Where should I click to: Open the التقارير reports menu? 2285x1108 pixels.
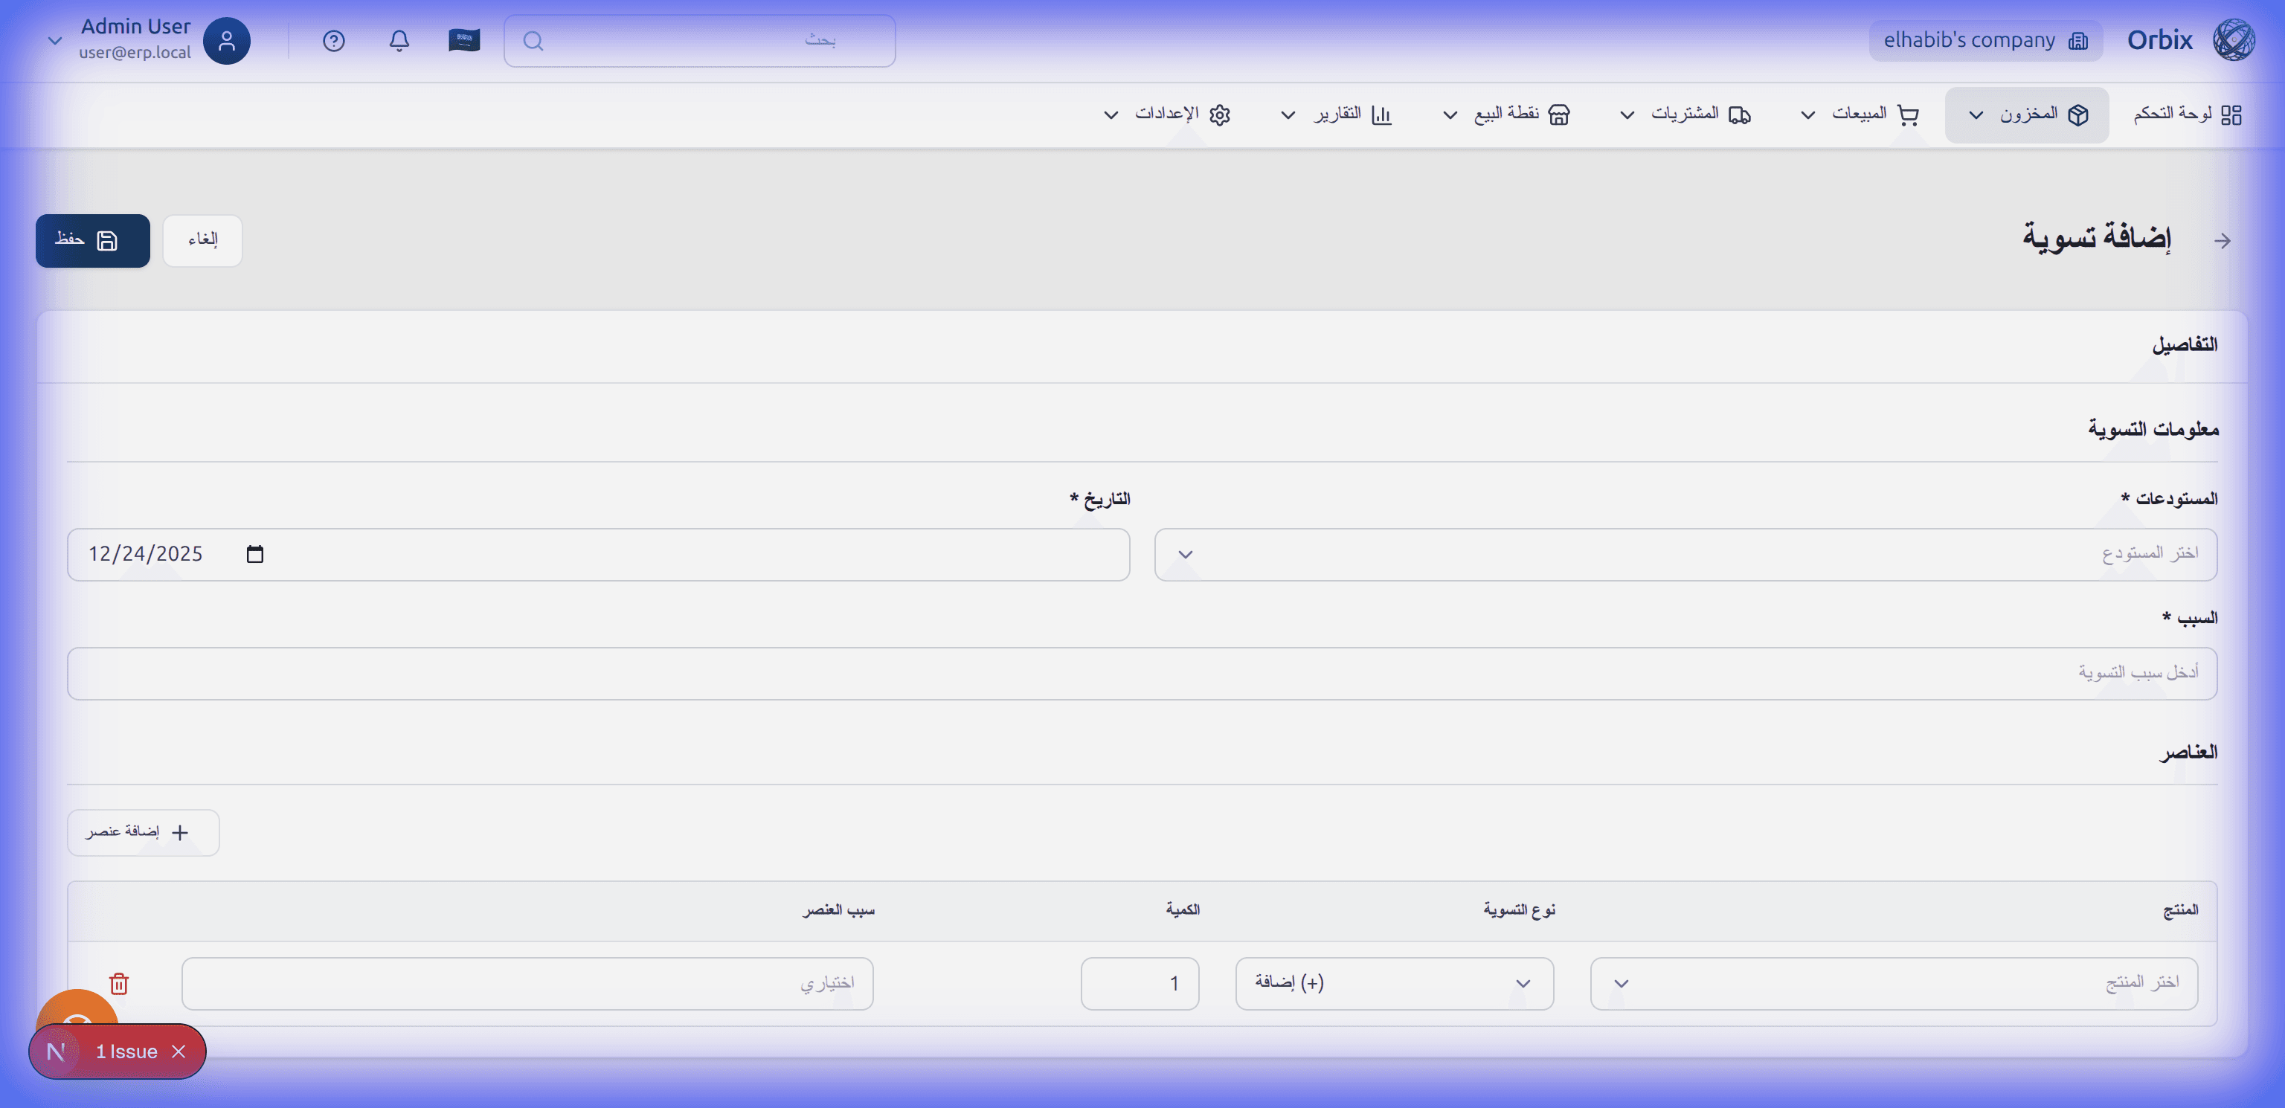point(1336,115)
